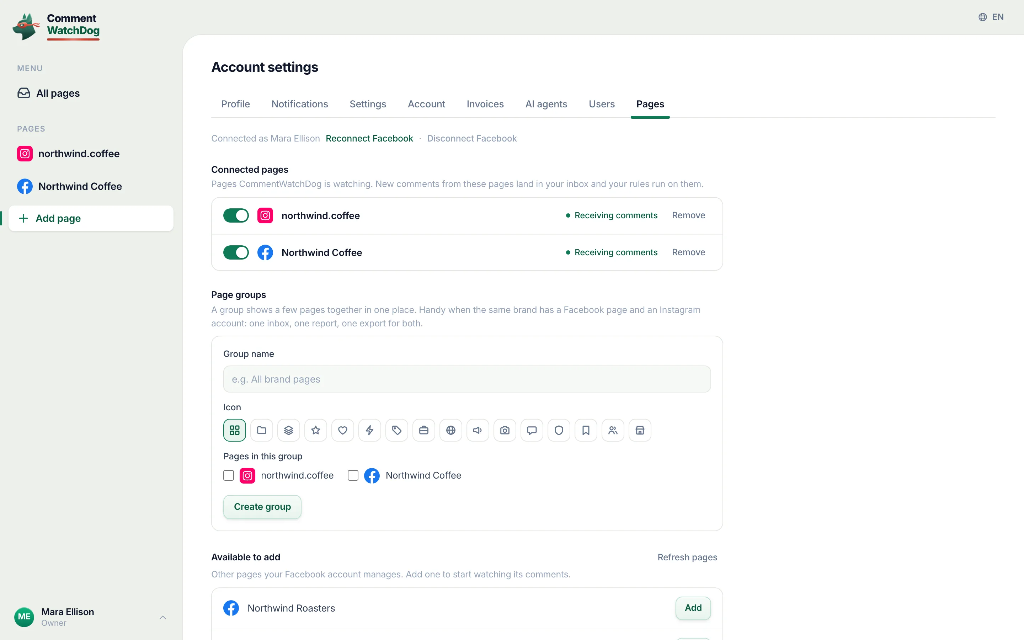The image size is (1024, 640).
Task: Add the Northwind Roasters page
Action: [693, 608]
